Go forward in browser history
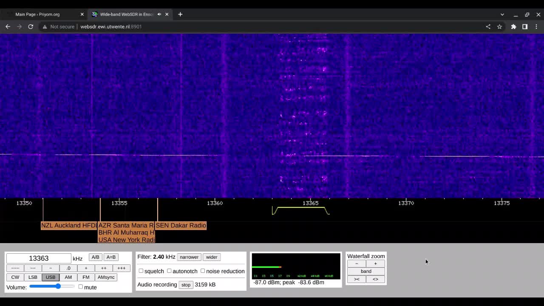The height and width of the screenshot is (306, 544). (19, 26)
